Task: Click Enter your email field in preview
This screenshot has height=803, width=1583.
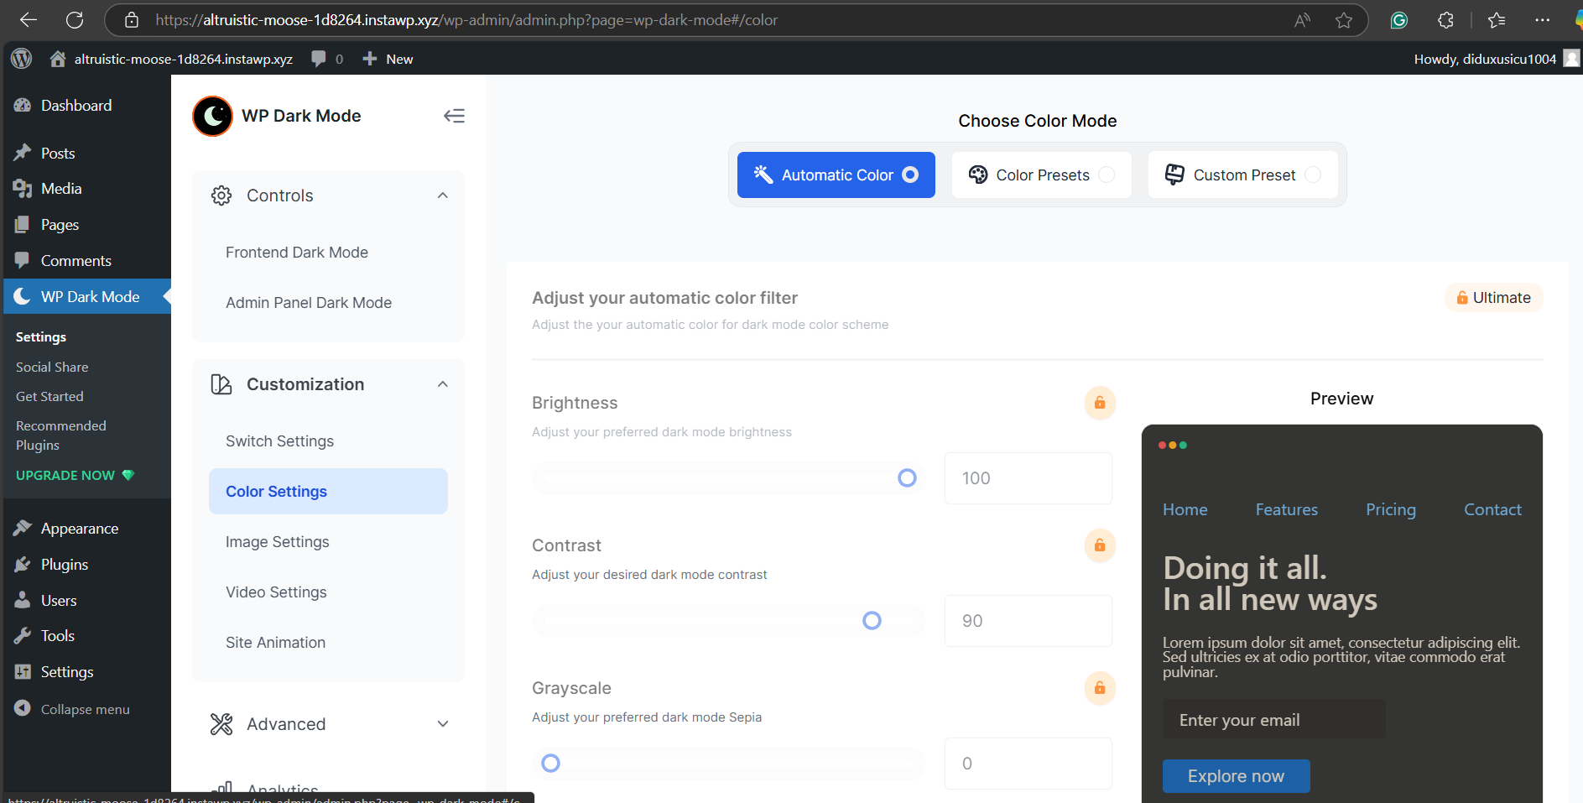Action: point(1273,720)
